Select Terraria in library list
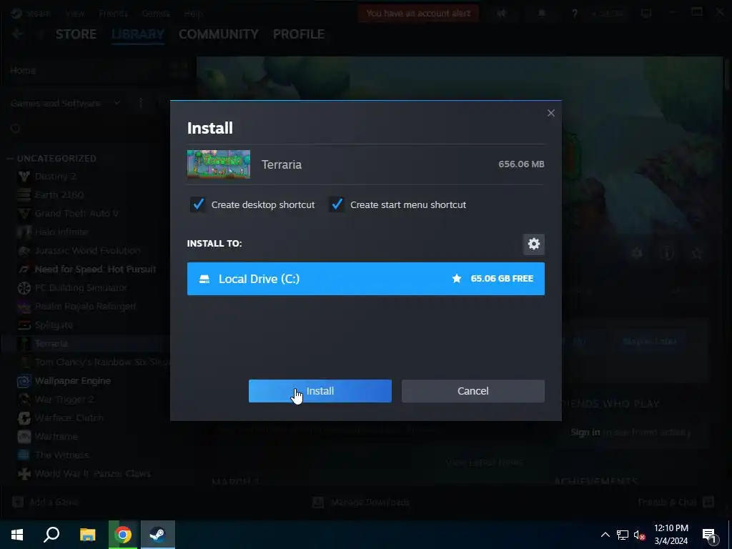This screenshot has height=549, width=732. [x=51, y=344]
